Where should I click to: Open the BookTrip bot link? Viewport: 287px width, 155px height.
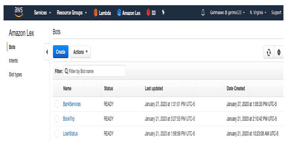point(69,119)
